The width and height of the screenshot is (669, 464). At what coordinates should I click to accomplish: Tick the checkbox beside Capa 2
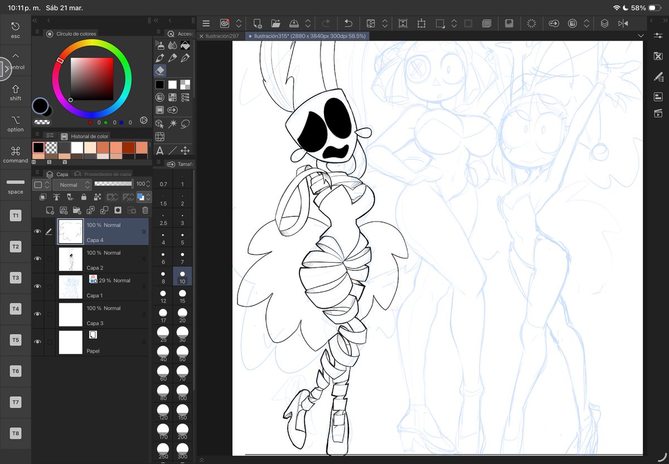click(x=50, y=259)
